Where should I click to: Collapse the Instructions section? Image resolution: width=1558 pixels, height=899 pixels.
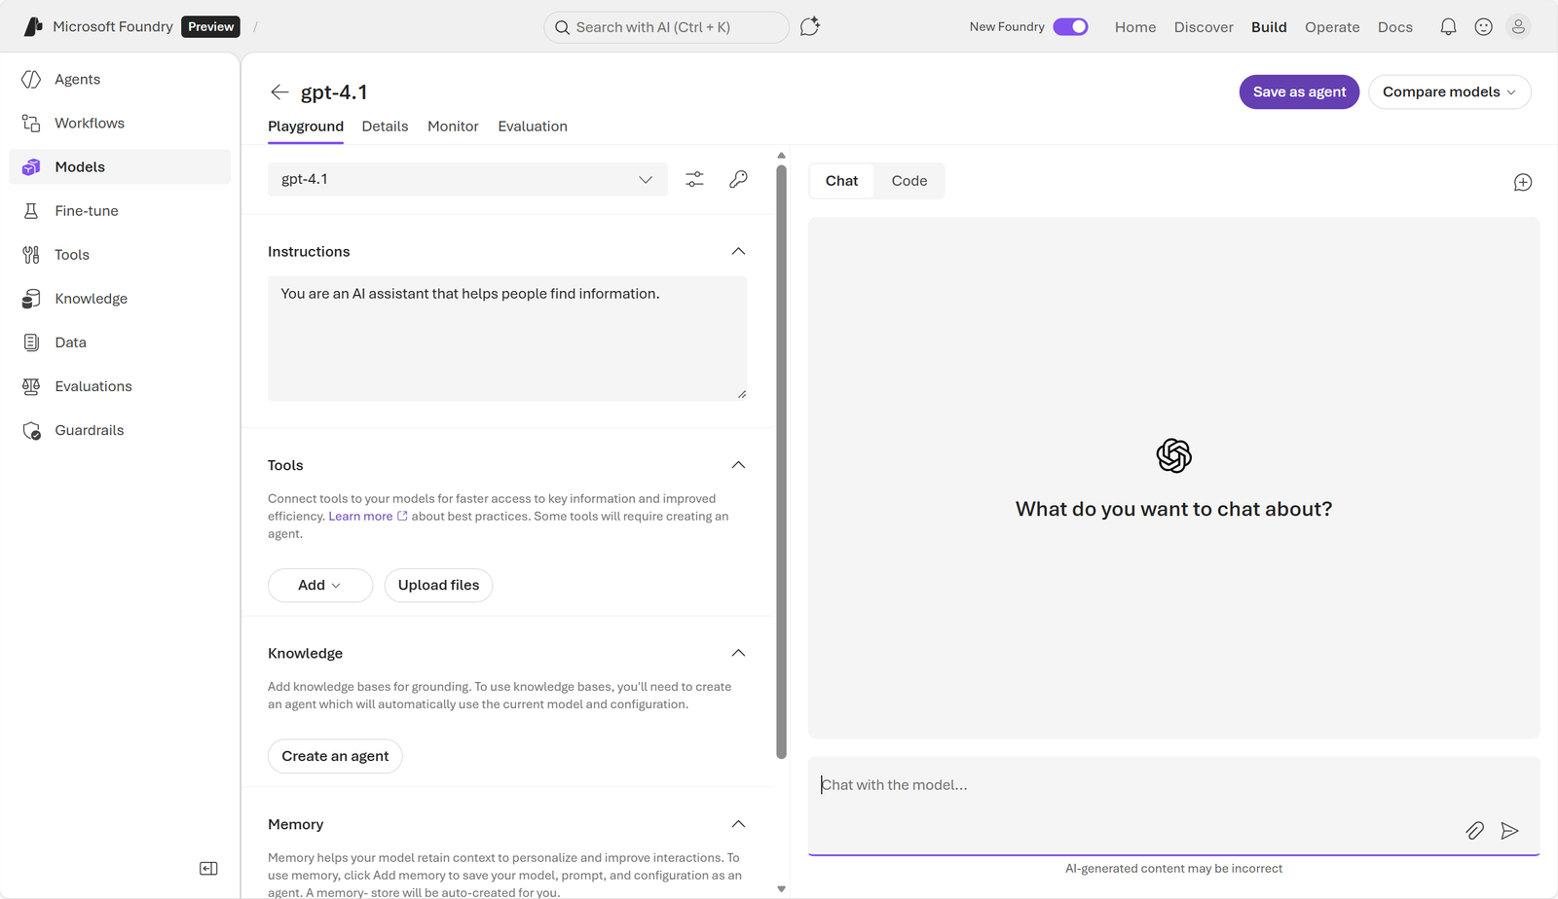click(738, 251)
